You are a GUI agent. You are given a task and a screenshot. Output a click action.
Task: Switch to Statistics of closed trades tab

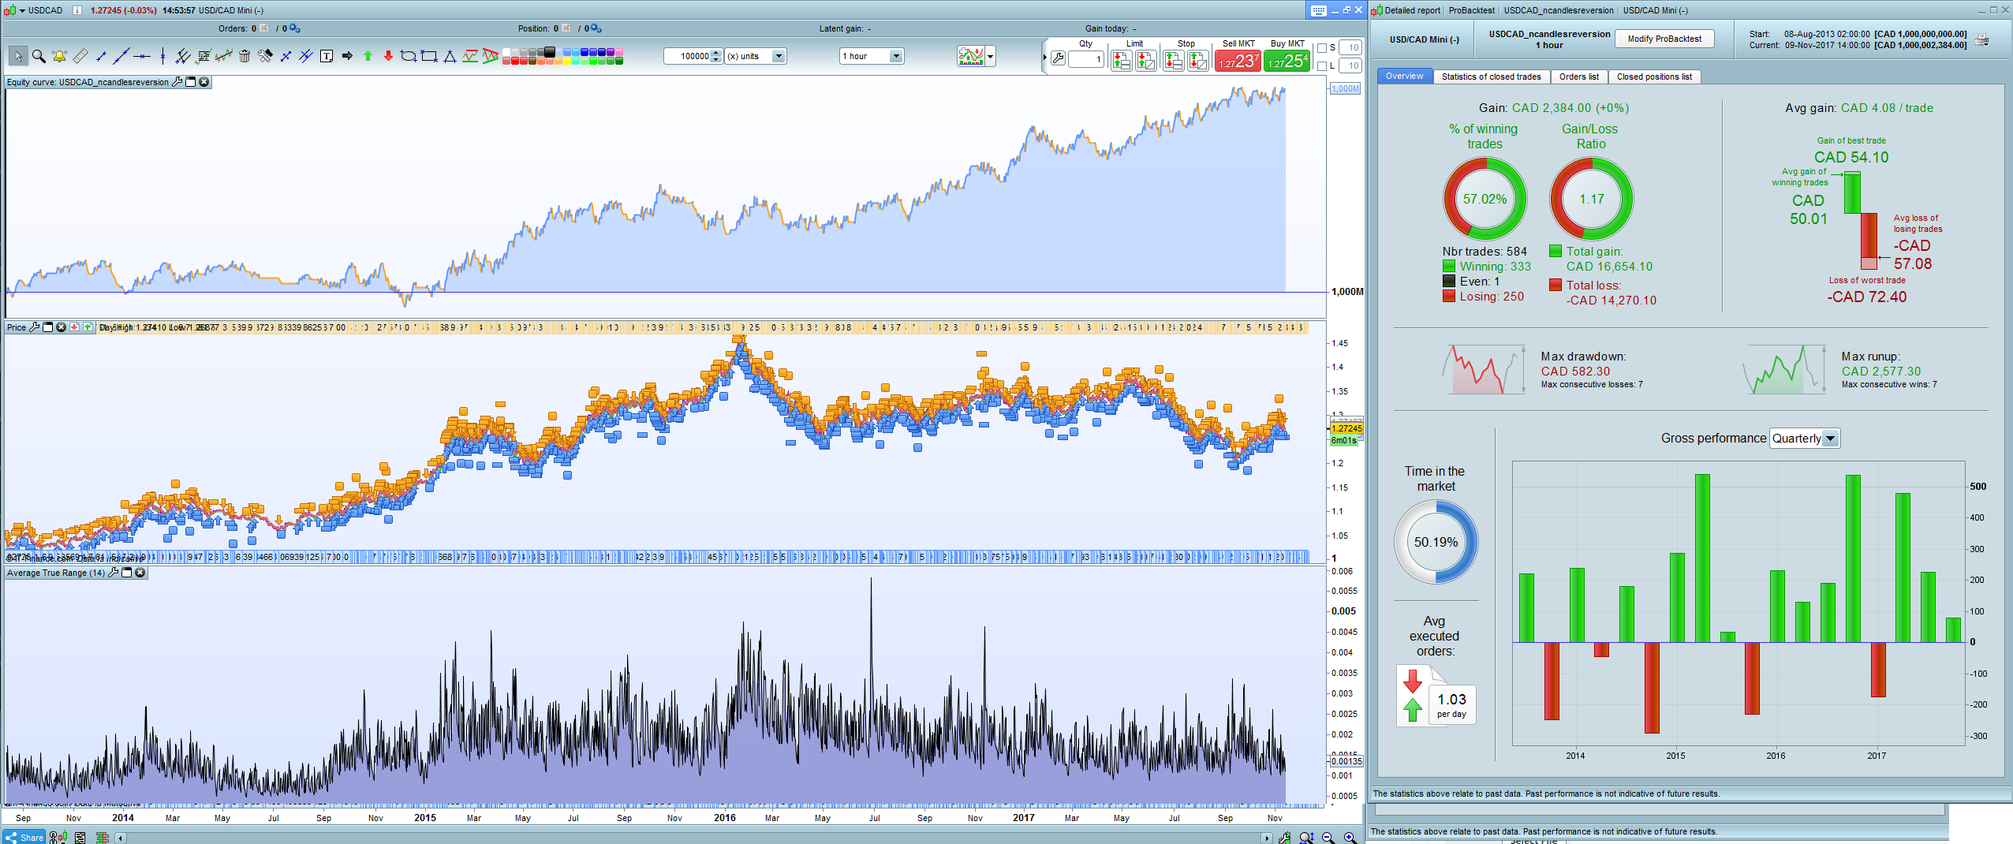click(x=1491, y=77)
